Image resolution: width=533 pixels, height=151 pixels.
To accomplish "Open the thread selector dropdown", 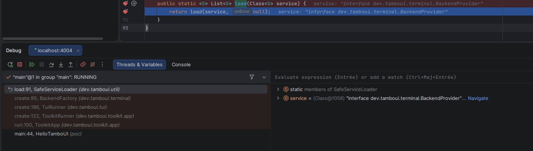I will click(x=264, y=77).
